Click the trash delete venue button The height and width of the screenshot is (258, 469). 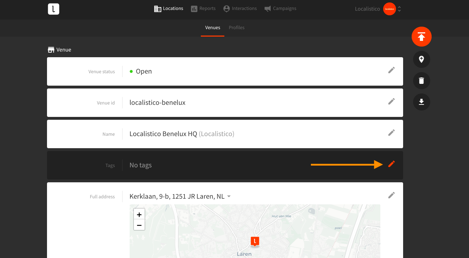pyautogui.click(x=422, y=81)
